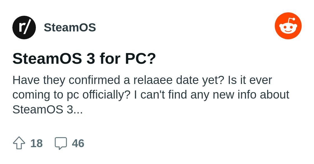Open comments via the speech bubble icon
314x164 pixels.
coord(61,143)
